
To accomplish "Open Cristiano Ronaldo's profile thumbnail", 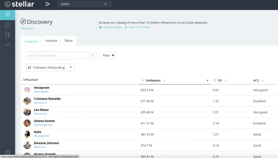I will (27, 101).
